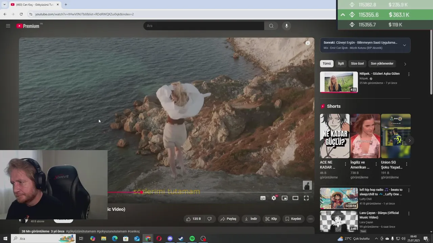Open options for İngiliz ve Amerikan short
This screenshot has height=243, width=433.
click(376, 164)
